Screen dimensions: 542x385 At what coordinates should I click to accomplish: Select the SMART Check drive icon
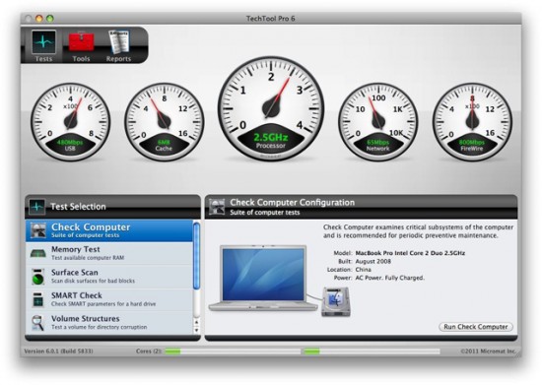[38, 299]
